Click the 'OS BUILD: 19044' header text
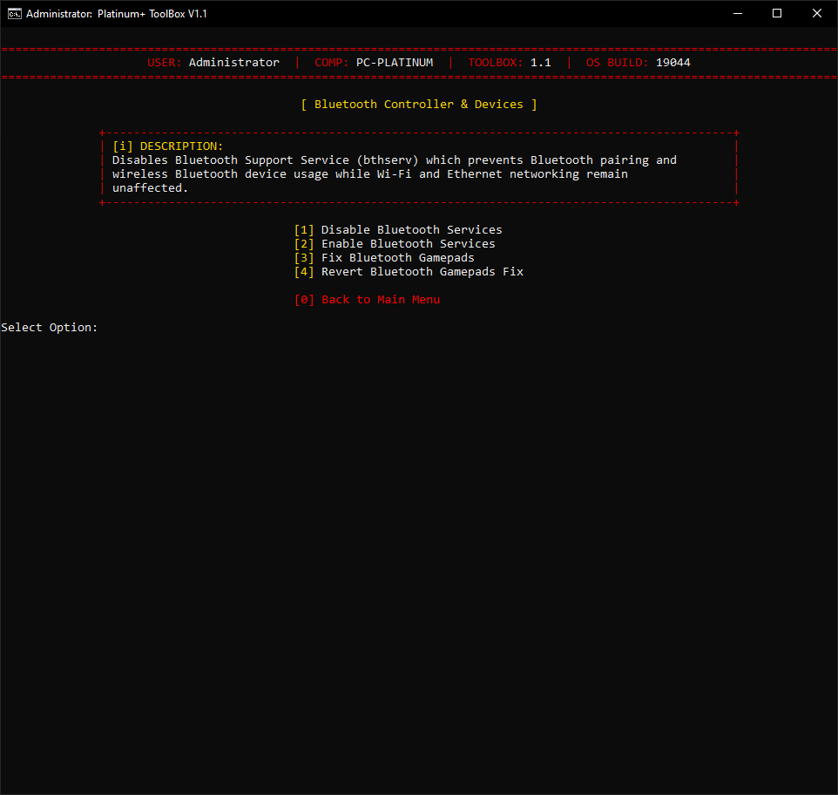This screenshot has width=838, height=795. tap(639, 63)
